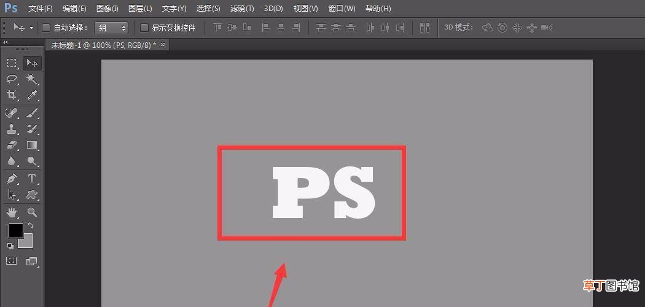Viewport: 645px width, 307px height.
Task: Select the History Brush tool
Action: (32, 129)
